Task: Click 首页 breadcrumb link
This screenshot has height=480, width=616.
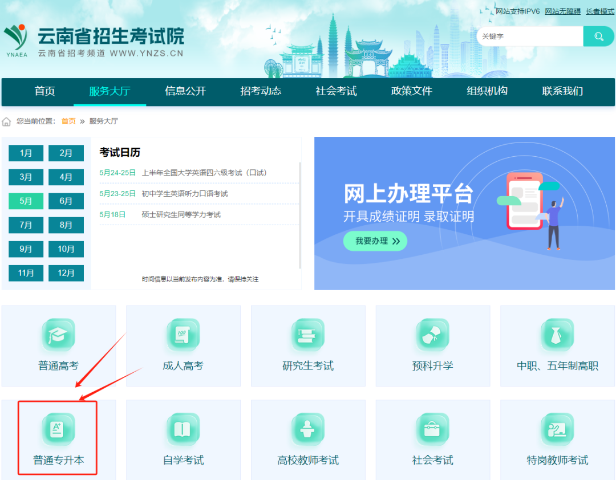Action: (x=68, y=121)
